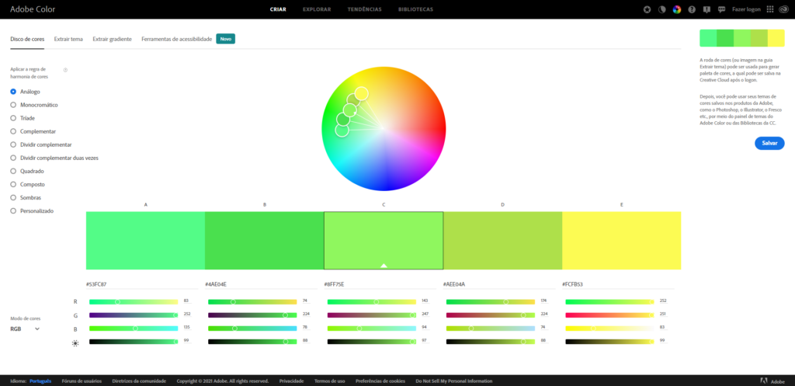
Task: Click the harmony rule help info icon
Action: point(65,70)
